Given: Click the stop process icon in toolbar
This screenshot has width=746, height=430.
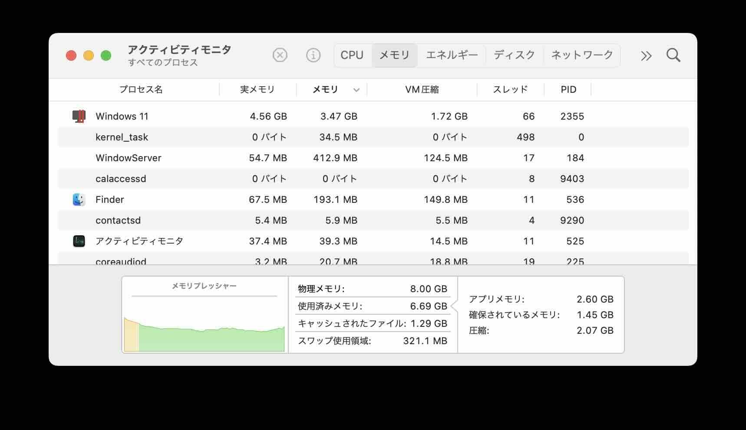Looking at the screenshot, I should (280, 55).
